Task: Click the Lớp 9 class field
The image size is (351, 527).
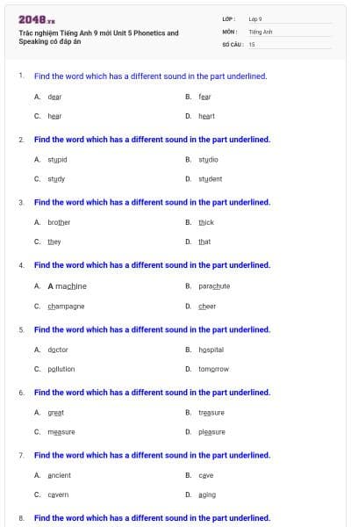Action: [x=290, y=19]
